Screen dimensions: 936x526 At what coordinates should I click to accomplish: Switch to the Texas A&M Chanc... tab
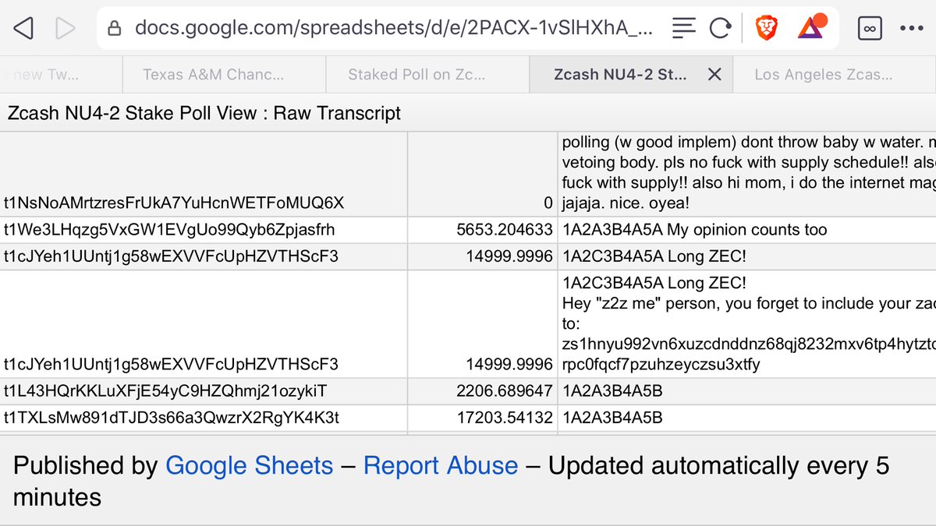click(224, 75)
